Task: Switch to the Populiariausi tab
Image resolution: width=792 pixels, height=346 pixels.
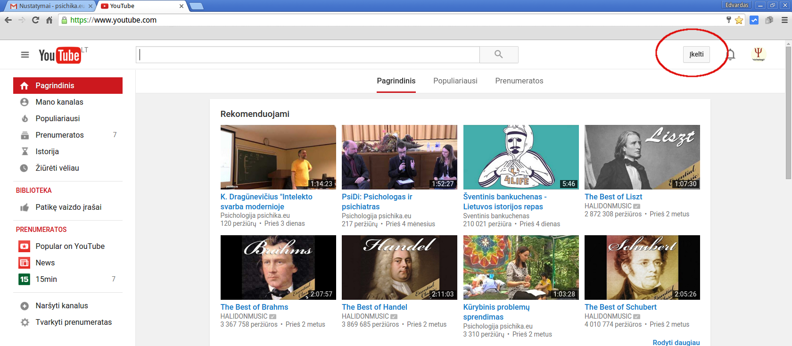Action: click(455, 81)
